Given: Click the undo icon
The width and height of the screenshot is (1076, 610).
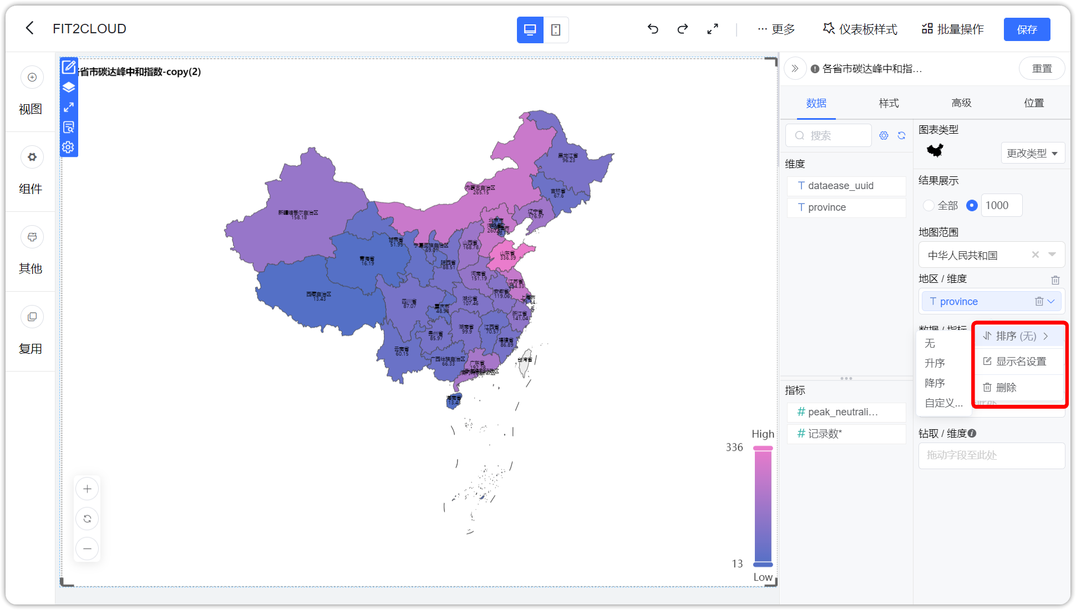Looking at the screenshot, I should click(x=653, y=29).
